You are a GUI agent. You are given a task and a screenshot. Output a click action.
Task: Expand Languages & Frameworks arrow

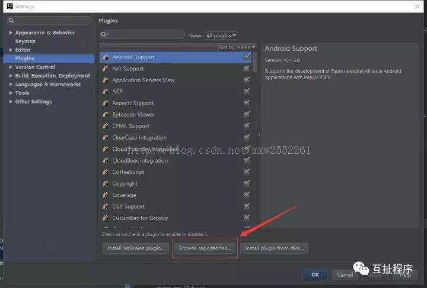coord(11,85)
